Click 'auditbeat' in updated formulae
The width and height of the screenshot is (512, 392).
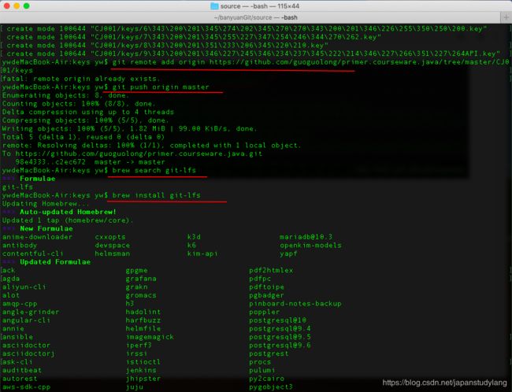coord(22,370)
